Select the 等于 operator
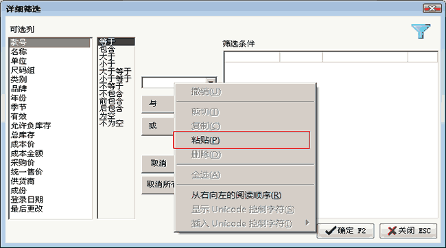This screenshot has width=446, height=248. point(116,42)
